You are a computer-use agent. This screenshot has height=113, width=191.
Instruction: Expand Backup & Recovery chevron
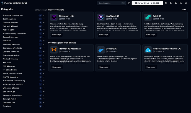tap(44, 37)
